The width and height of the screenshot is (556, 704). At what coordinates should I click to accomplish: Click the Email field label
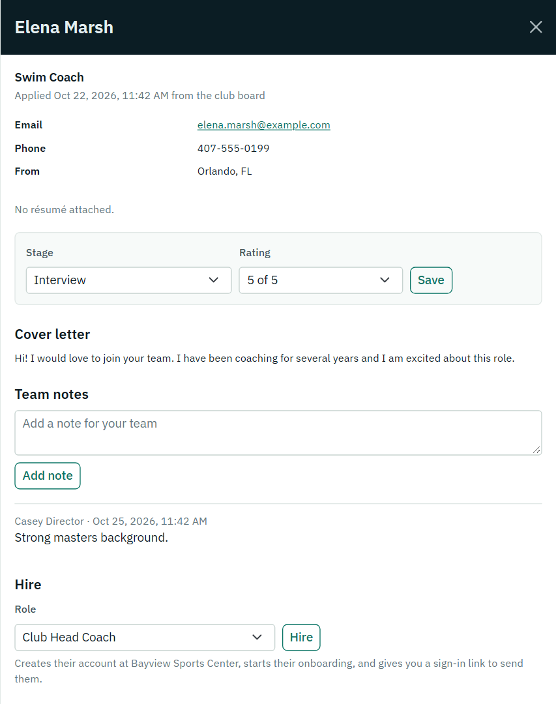coord(28,125)
